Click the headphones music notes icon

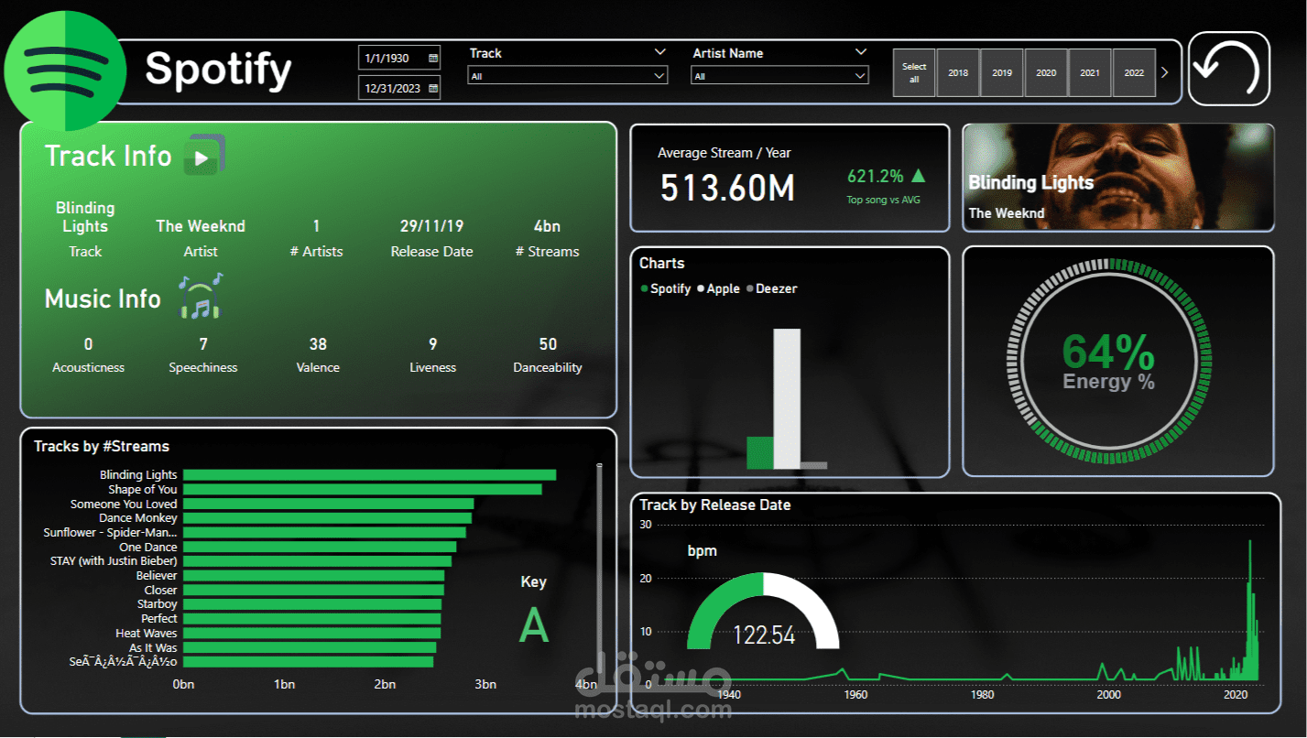(x=201, y=296)
